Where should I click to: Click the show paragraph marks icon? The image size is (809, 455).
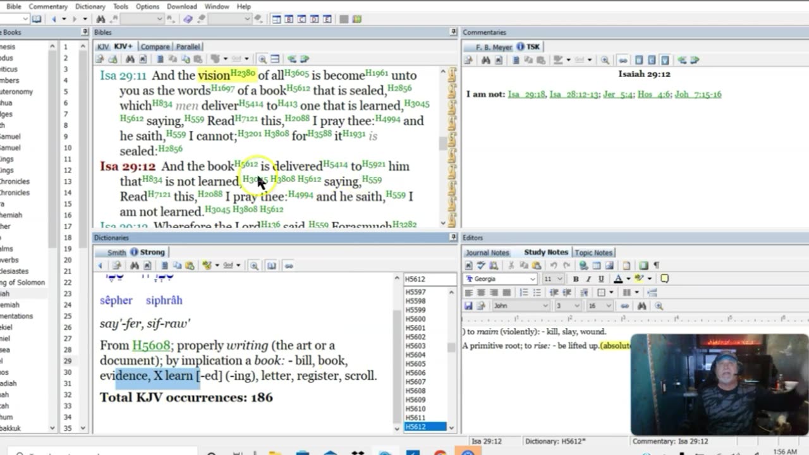(656, 265)
